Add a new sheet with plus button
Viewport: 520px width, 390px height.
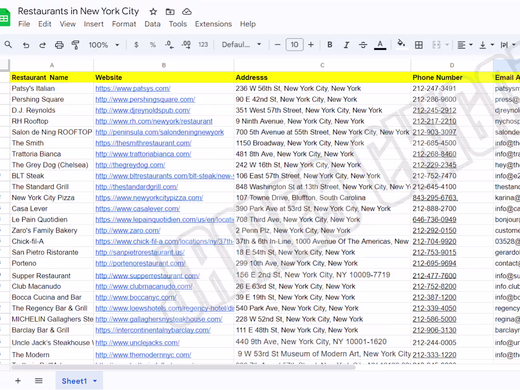coord(18,381)
